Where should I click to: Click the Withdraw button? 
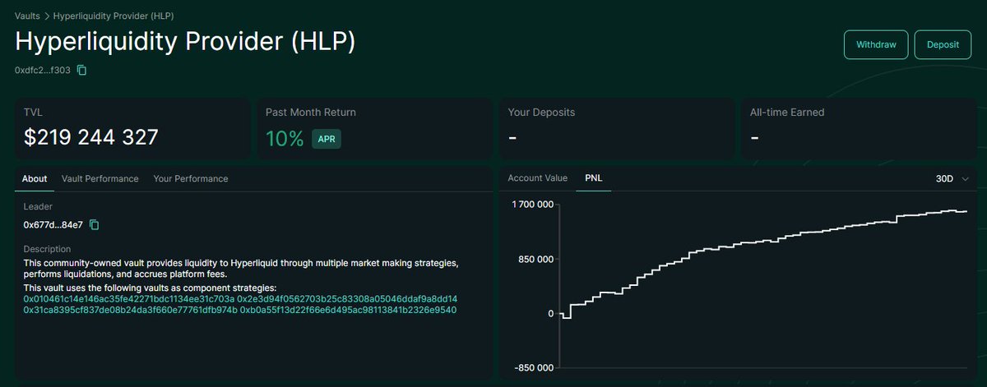[876, 44]
